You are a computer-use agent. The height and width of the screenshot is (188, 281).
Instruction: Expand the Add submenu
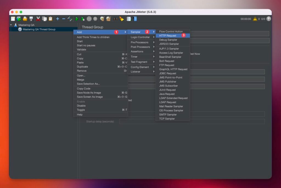pyautogui.click(x=101, y=32)
